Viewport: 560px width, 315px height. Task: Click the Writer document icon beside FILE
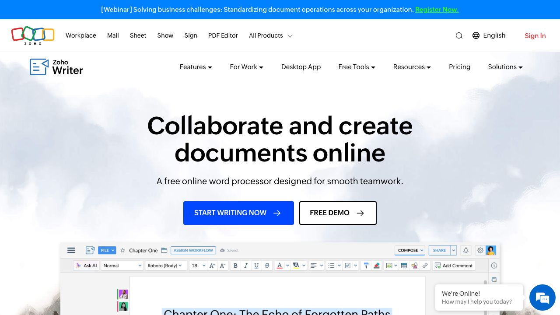pyautogui.click(x=90, y=250)
